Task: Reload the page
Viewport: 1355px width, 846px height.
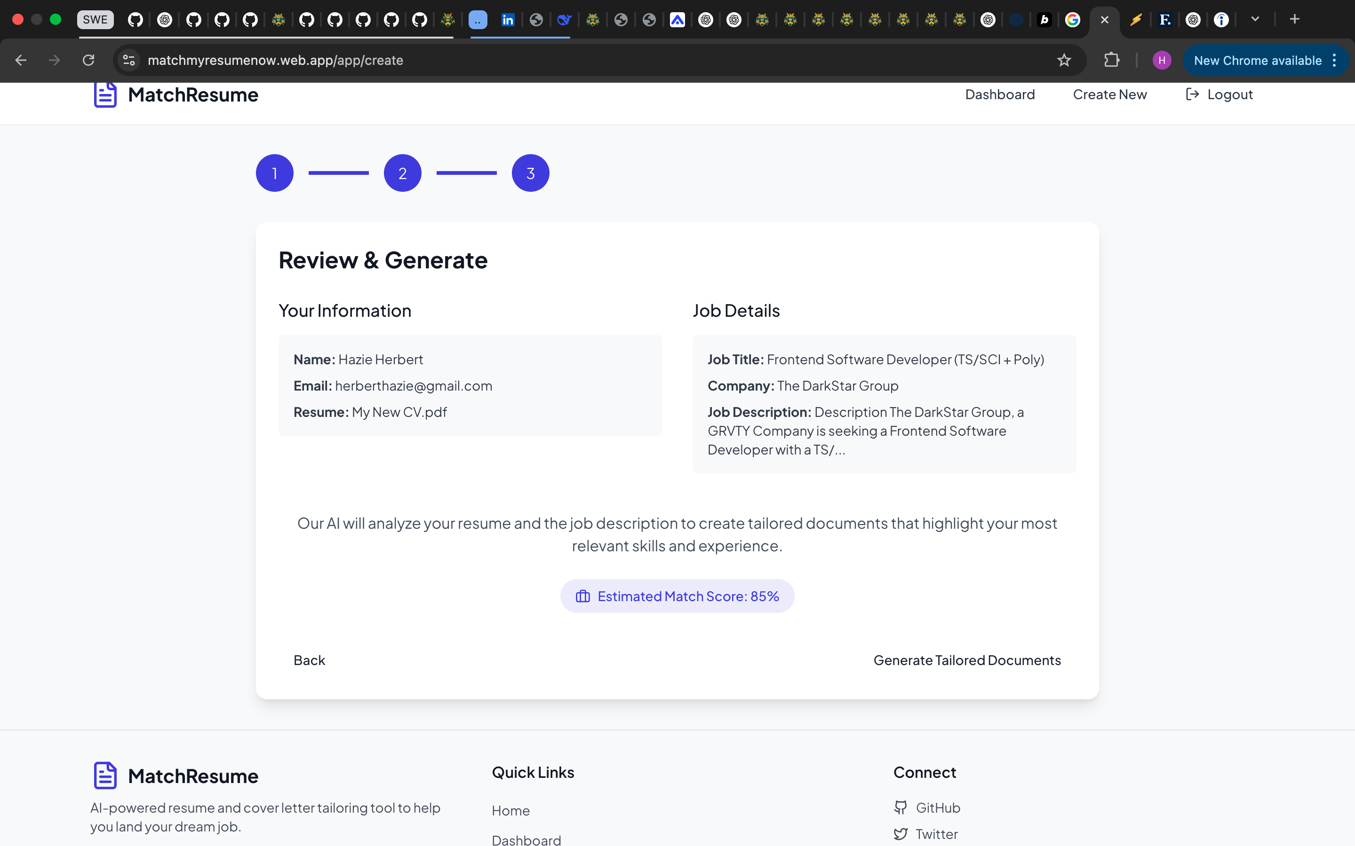Action: (x=88, y=61)
